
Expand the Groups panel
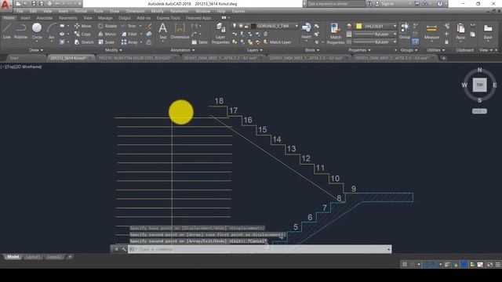point(409,50)
